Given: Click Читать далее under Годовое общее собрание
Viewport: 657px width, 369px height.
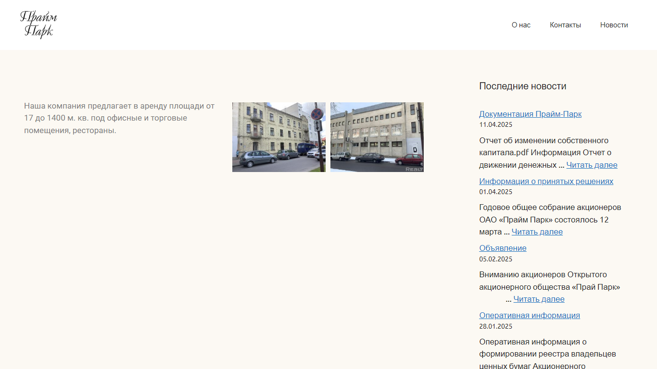Looking at the screenshot, I should [537, 232].
